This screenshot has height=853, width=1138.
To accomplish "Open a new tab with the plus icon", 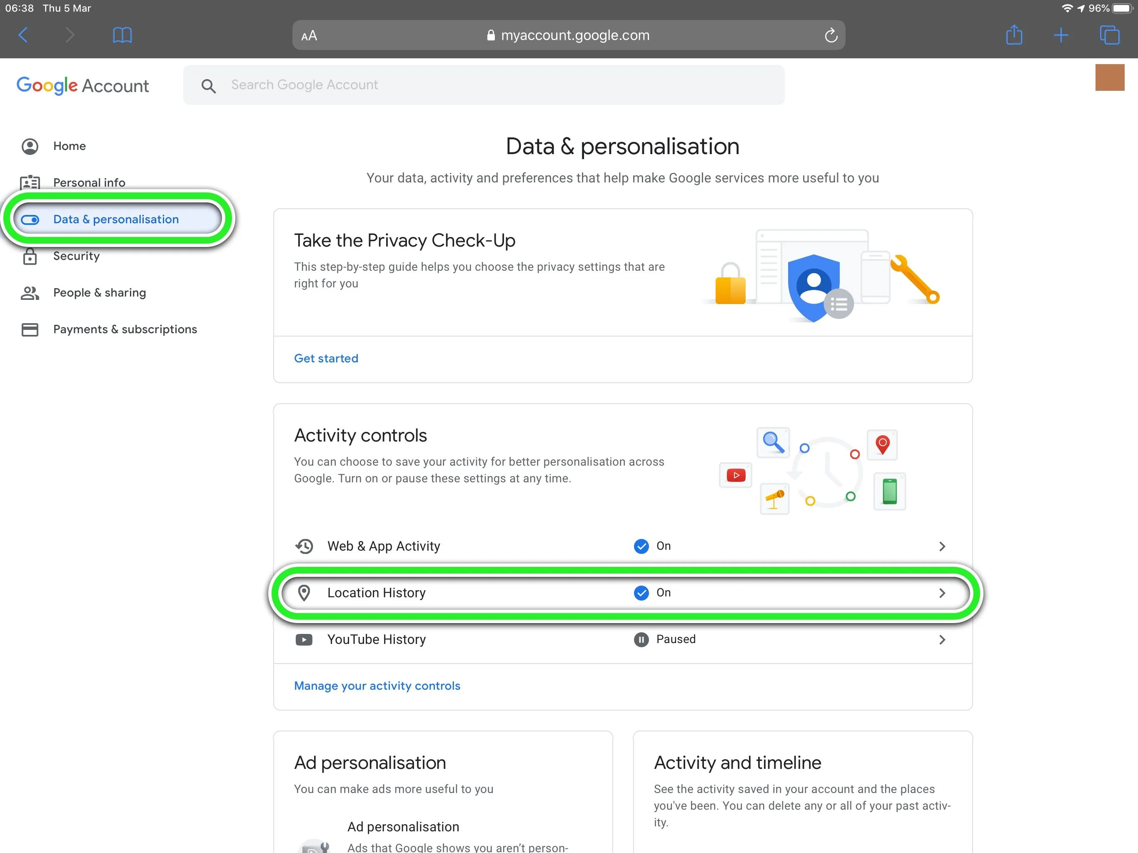I will (x=1061, y=35).
